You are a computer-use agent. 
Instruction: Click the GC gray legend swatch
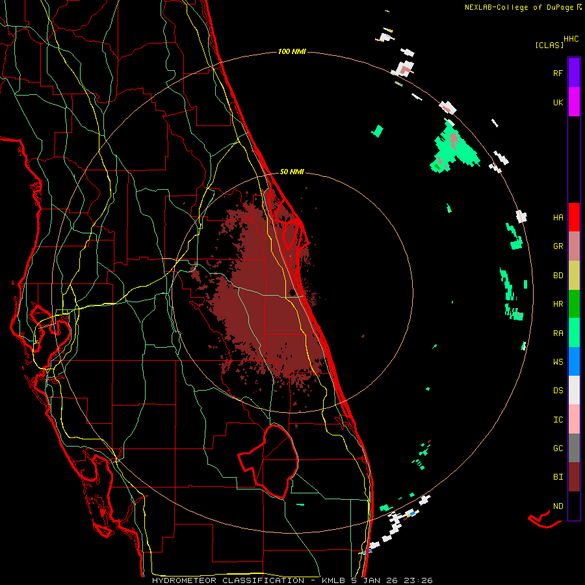(574, 448)
